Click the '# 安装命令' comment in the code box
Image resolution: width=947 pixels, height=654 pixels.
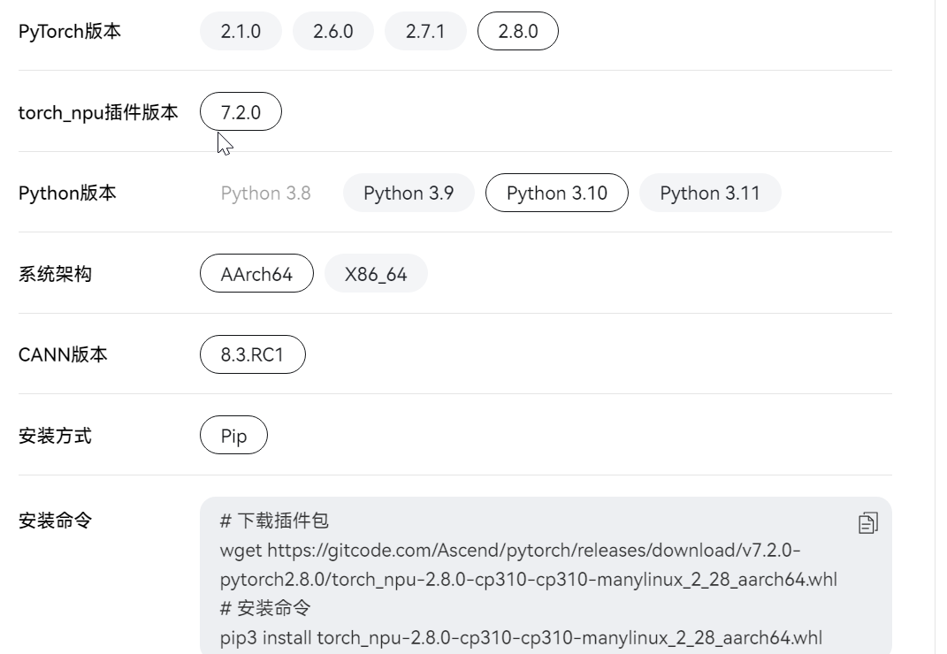[265, 608]
